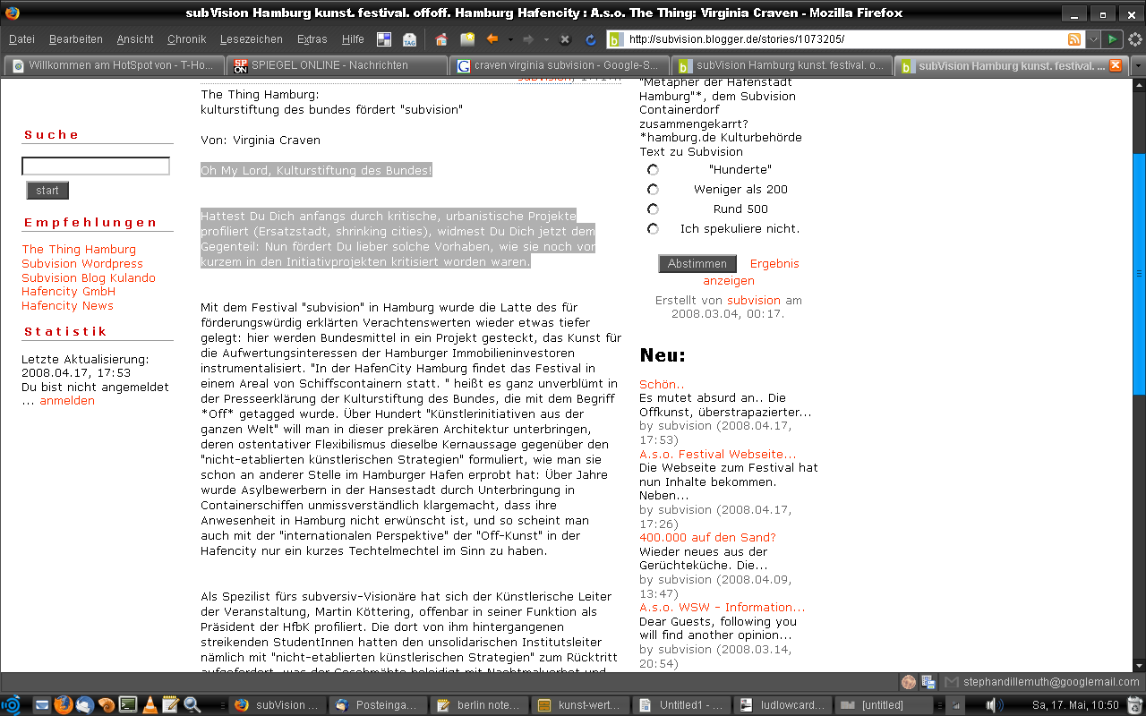
Task: Click the activity throbber gear icon
Action: 1134,39
